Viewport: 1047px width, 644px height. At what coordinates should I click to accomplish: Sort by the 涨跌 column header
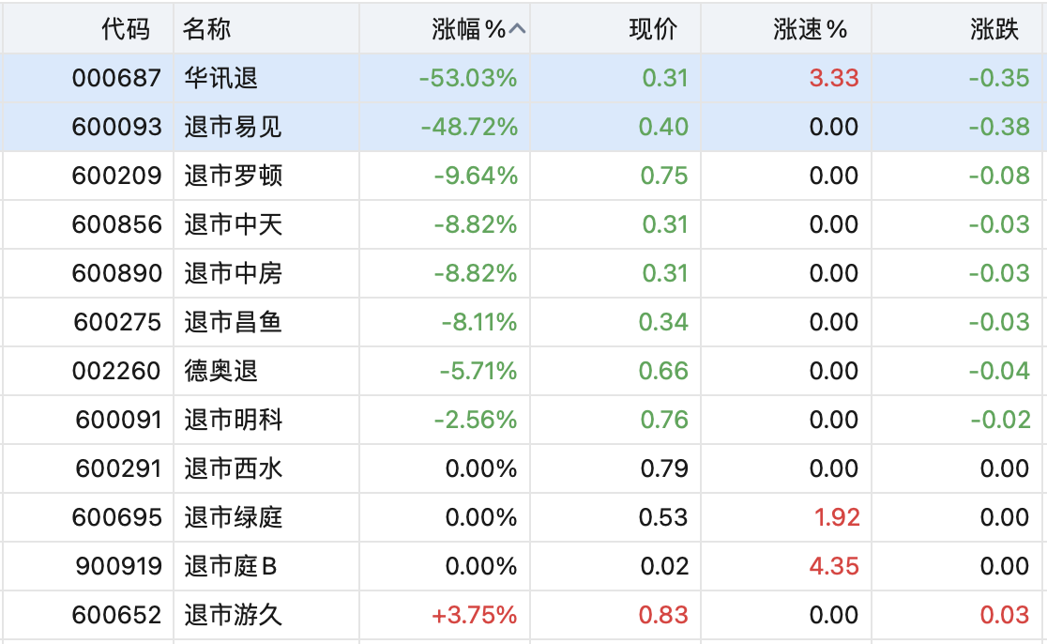click(994, 30)
